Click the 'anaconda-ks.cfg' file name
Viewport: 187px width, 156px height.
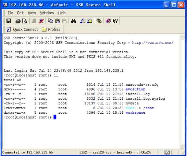[x=142, y=84]
